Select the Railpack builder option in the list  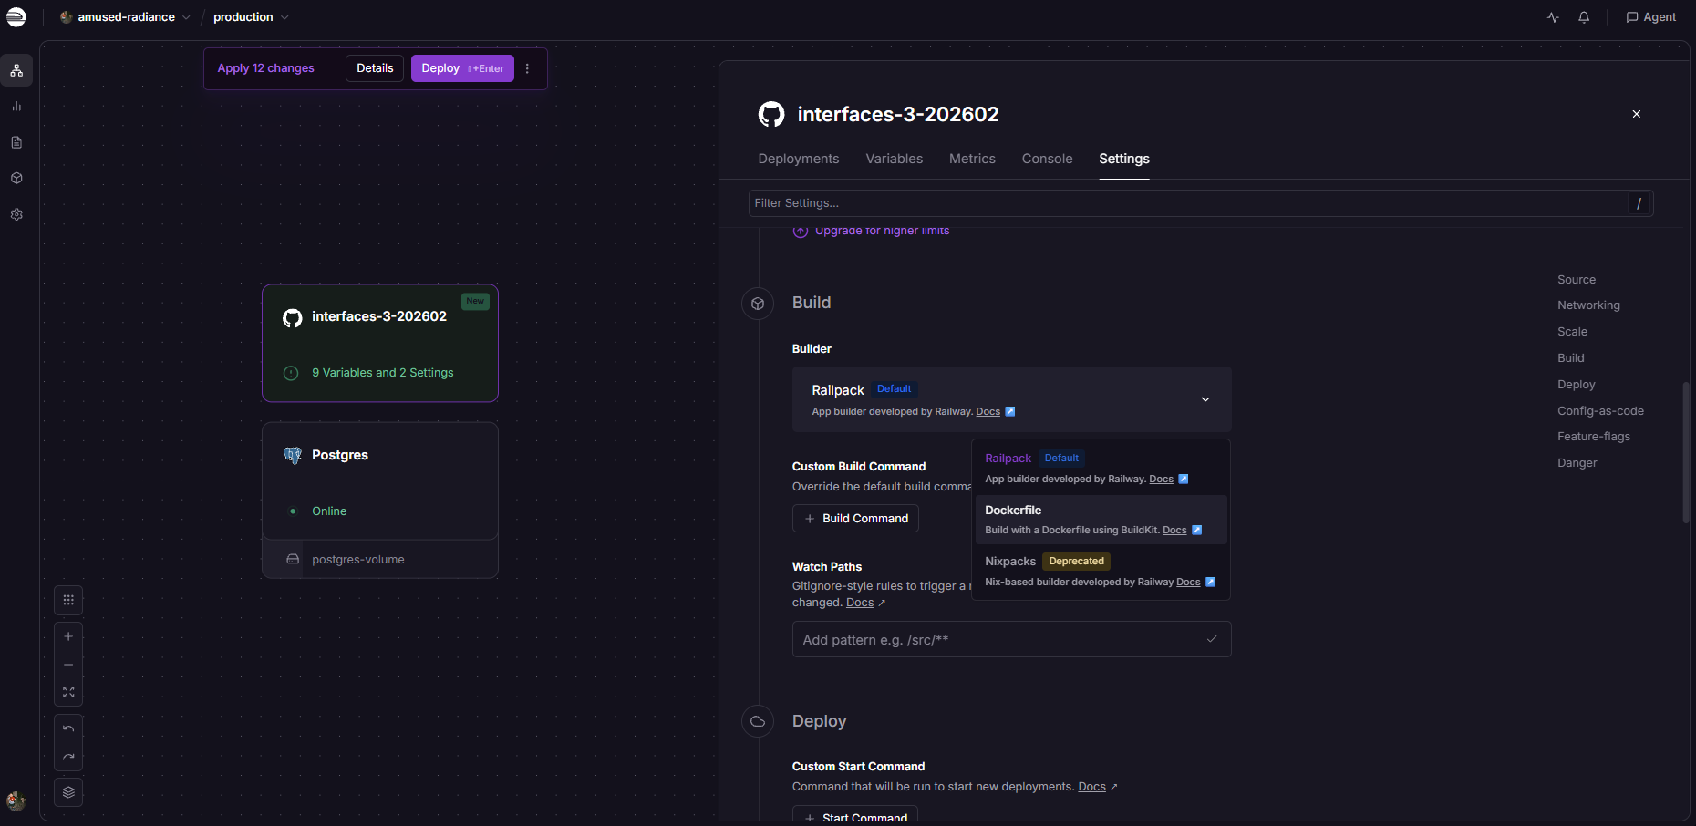pos(1101,468)
